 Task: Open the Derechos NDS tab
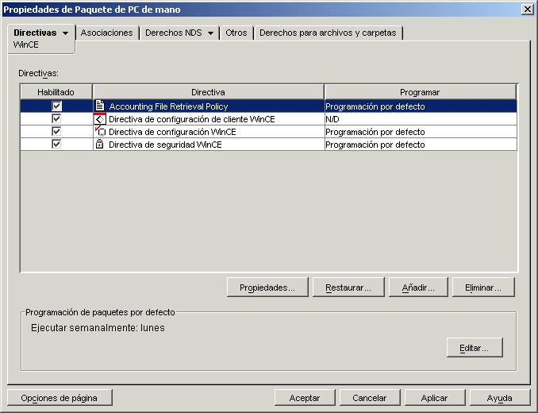[x=174, y=33]
